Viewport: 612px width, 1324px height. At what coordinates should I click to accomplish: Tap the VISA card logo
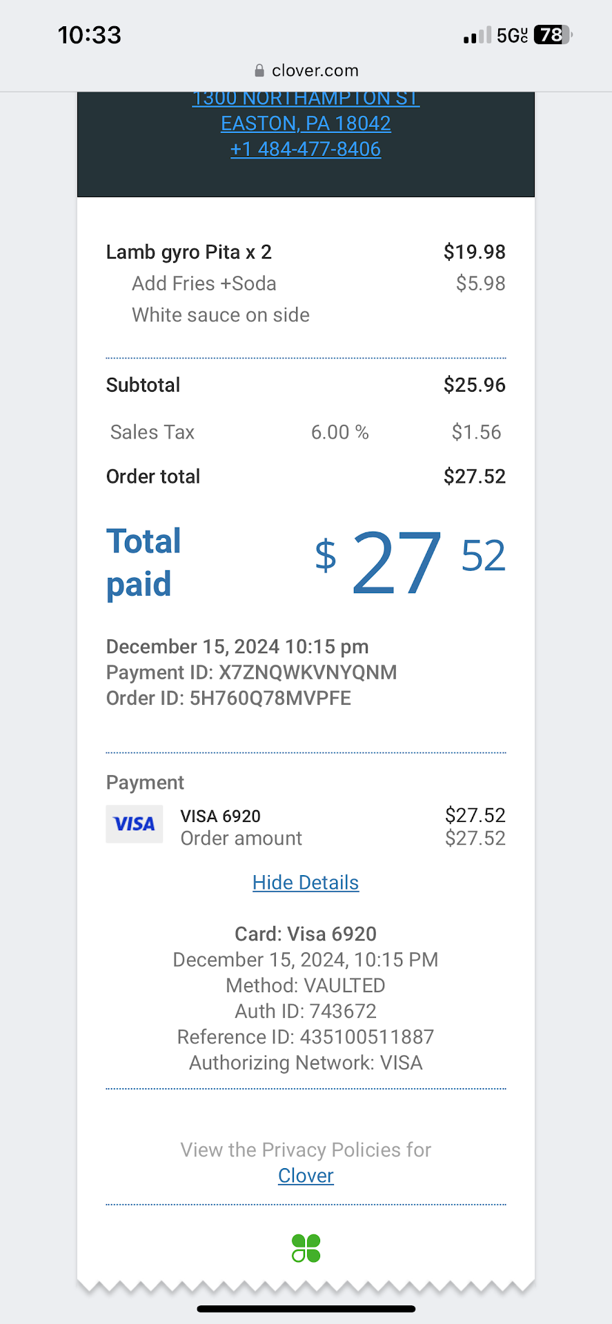tap(135, 824)
